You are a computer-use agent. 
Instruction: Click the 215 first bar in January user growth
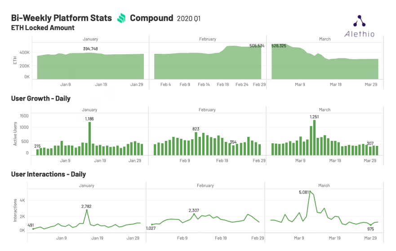tap(38, 152)
